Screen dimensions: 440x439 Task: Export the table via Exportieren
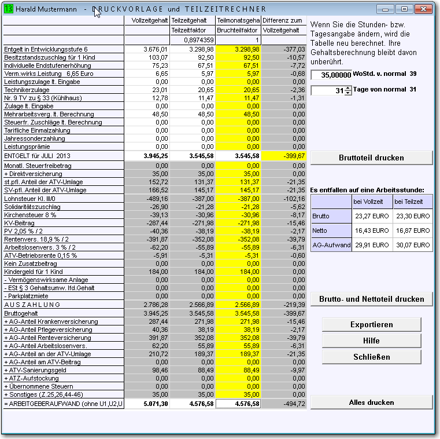(372, 324)
